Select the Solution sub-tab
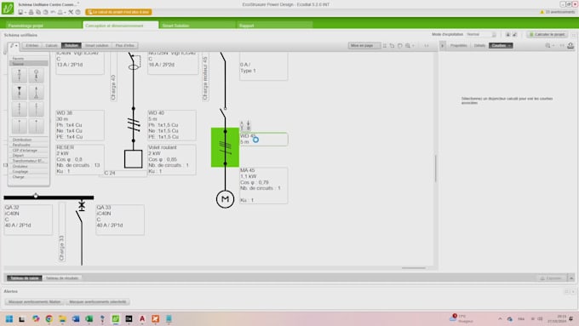Screen dimensions: 579x326 [72, 45]
